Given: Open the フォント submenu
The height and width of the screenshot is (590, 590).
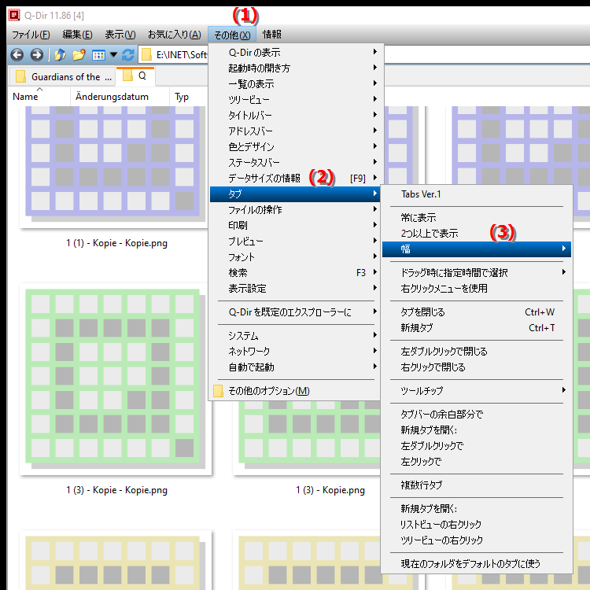Looking at the screenshot, I should tap(294, 257).
